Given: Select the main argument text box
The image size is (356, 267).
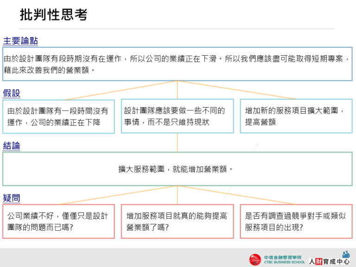Looking at the screenshot, I should click(178, 64).
